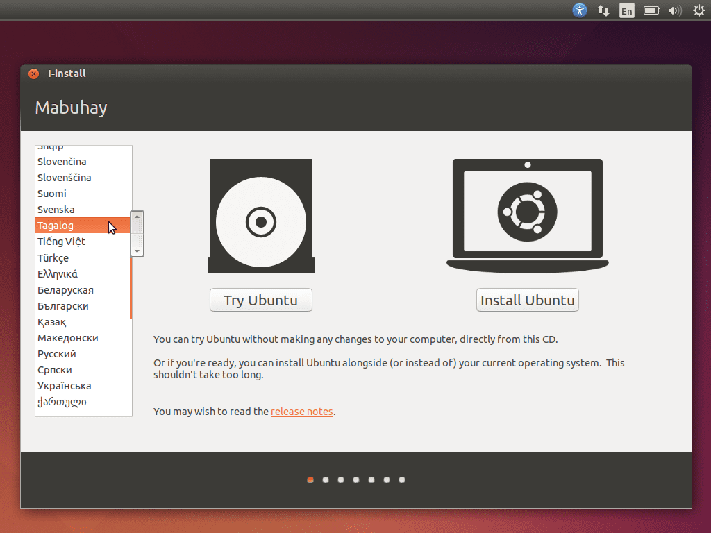Select Македонски in the language list

click(x=83, y=338)
